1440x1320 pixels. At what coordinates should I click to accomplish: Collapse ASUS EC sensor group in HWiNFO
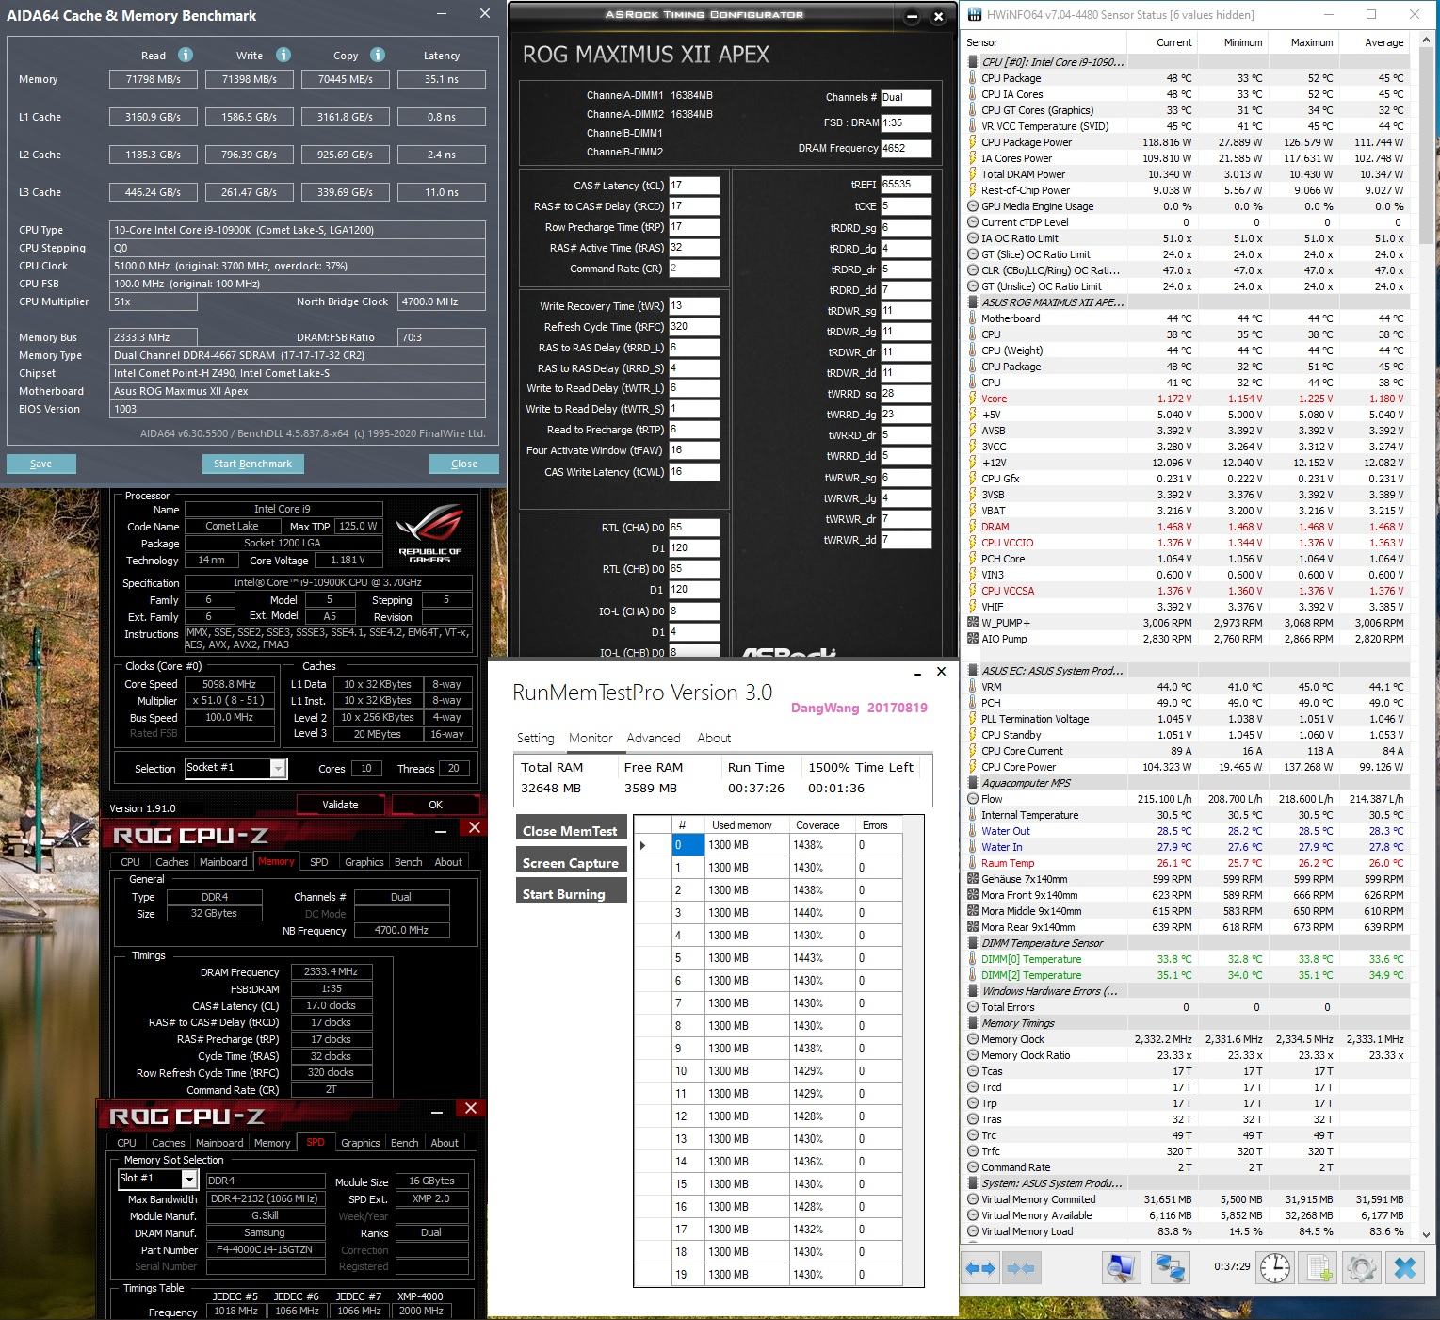coord(973,671)
